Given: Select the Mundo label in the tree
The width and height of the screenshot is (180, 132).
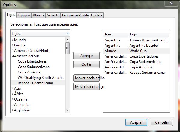Looking at the screenshot, I should tap(20, 40).
